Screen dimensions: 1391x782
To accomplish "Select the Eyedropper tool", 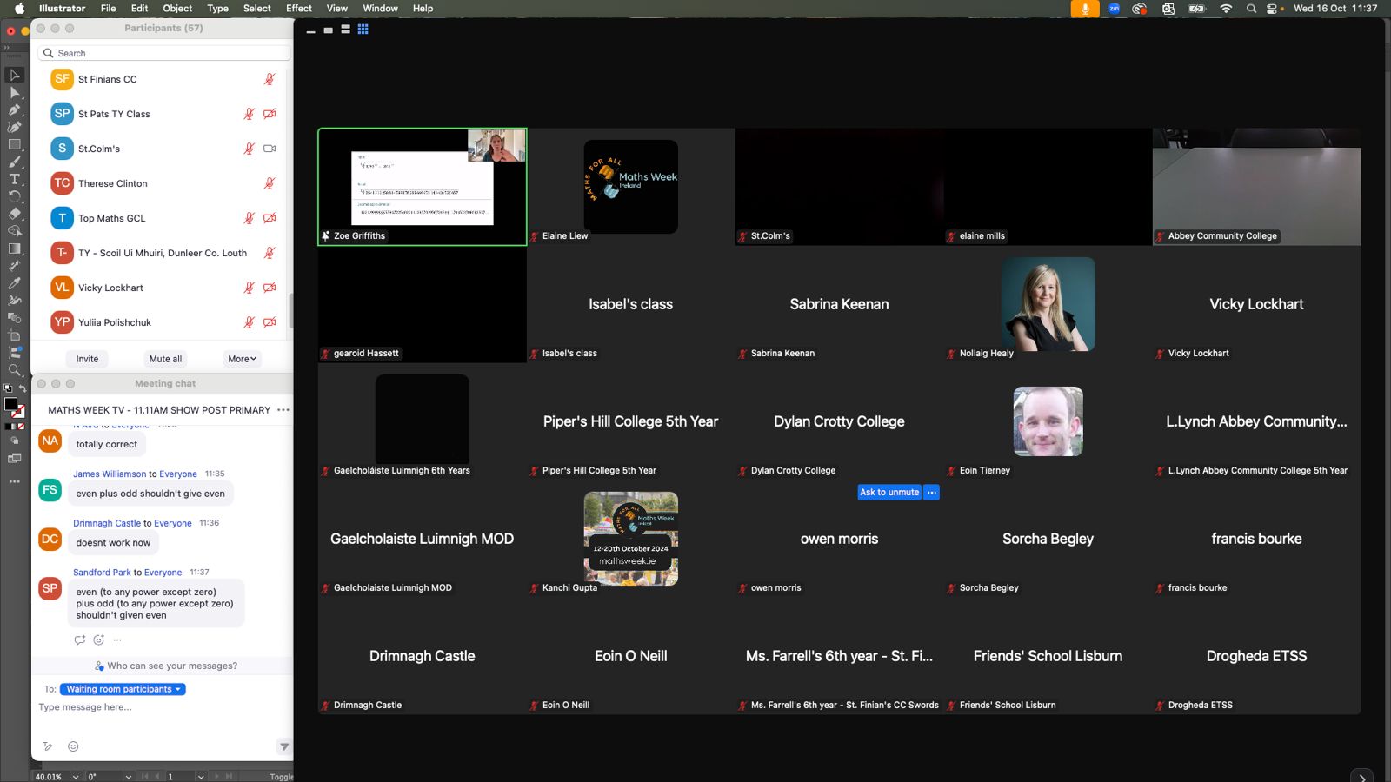I will (14, 283).
